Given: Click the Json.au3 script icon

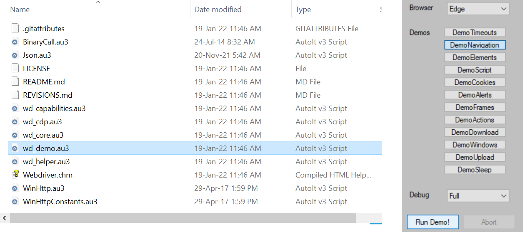Looking at the screenshot, I should [x=15, y=55].
